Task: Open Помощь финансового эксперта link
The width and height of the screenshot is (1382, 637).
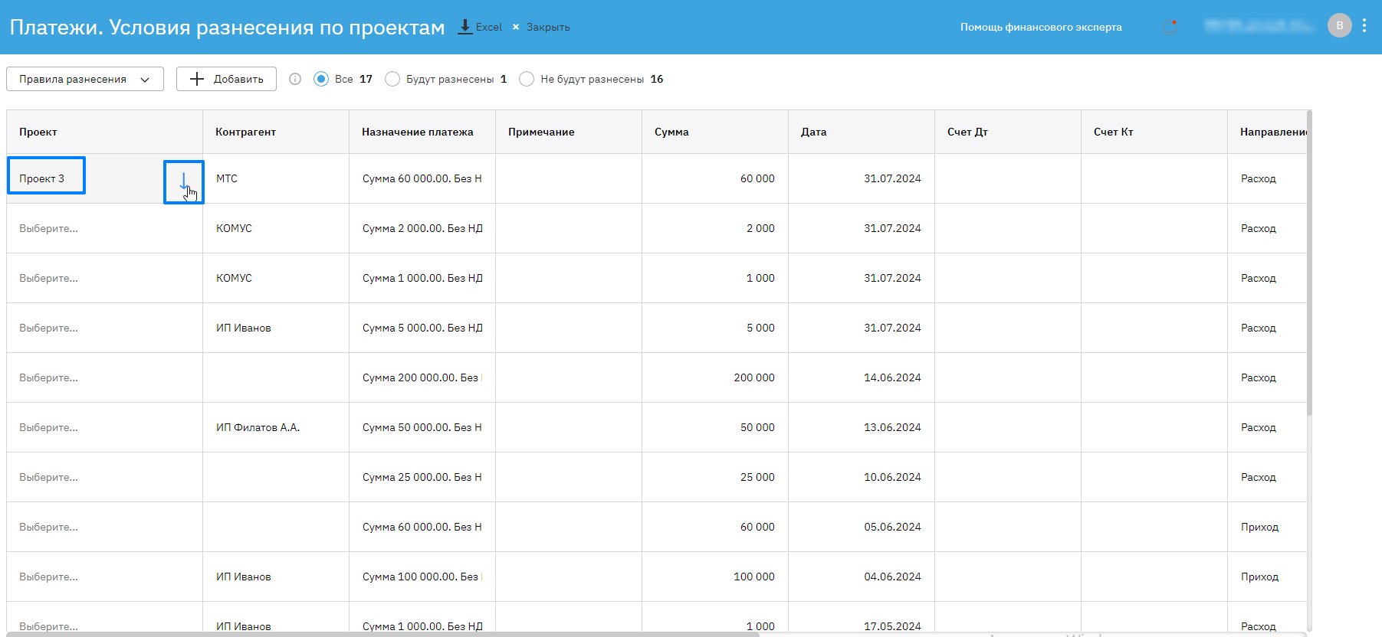Action: pyautogui.click(x=1040, y=27)
